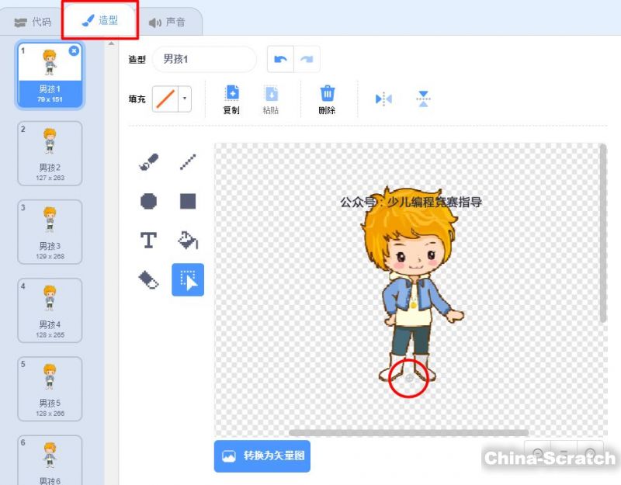
Task: Click the 复制 copy button
Action: coord(231,99)
